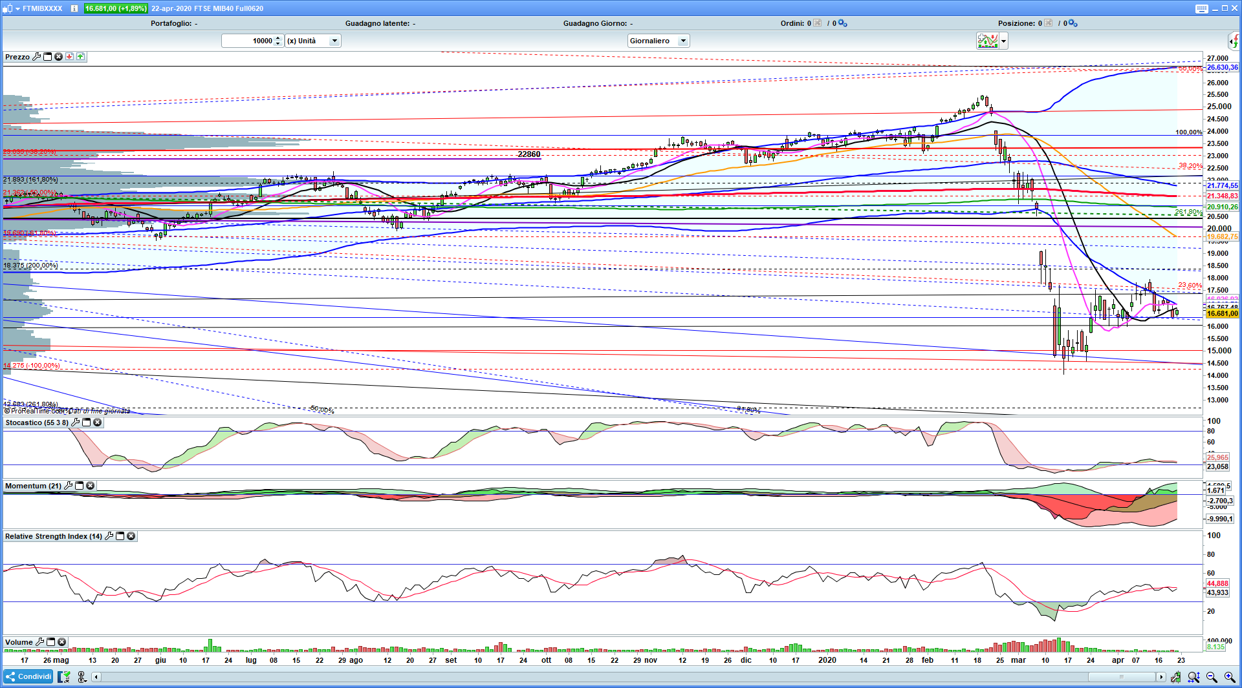Click the green price box 16.681,00 (+1,89%)

(x=116, y=8)
